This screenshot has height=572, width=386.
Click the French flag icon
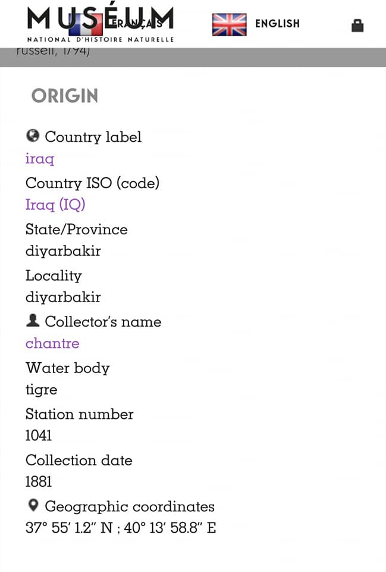(86, 24)
